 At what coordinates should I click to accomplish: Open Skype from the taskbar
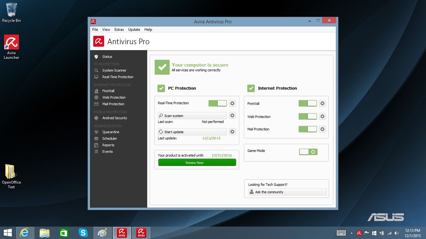(x=83, y=233)
